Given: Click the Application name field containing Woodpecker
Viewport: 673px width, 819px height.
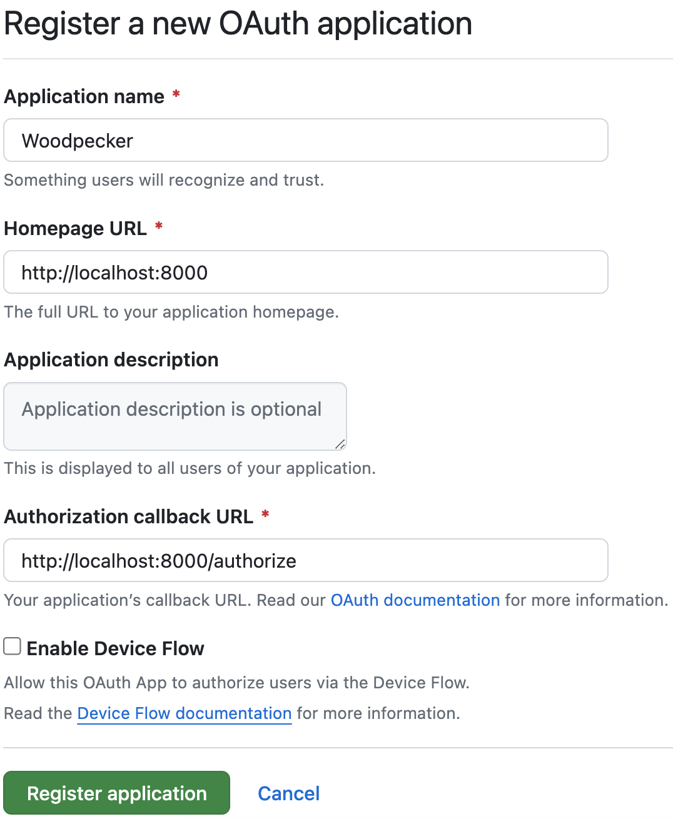Looking at the screenshot, I should tap(305, 140).
